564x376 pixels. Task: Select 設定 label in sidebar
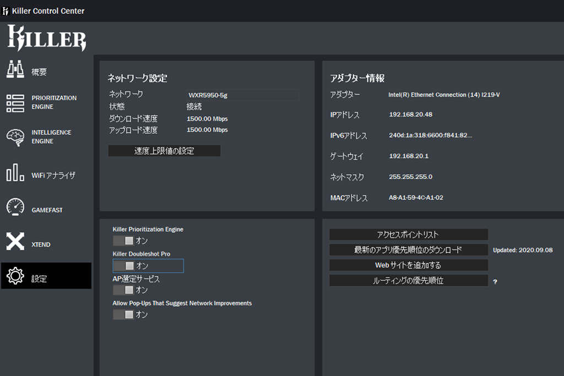tap(39, 279)
